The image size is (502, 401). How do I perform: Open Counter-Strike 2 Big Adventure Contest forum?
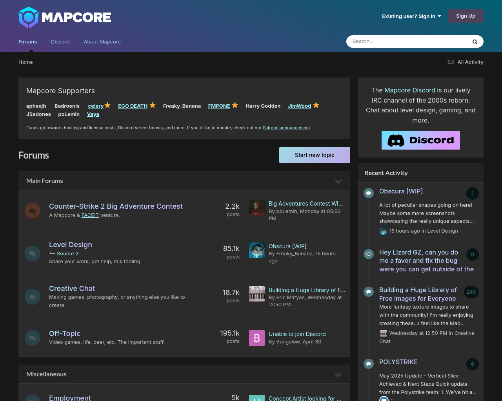point(116,206)
